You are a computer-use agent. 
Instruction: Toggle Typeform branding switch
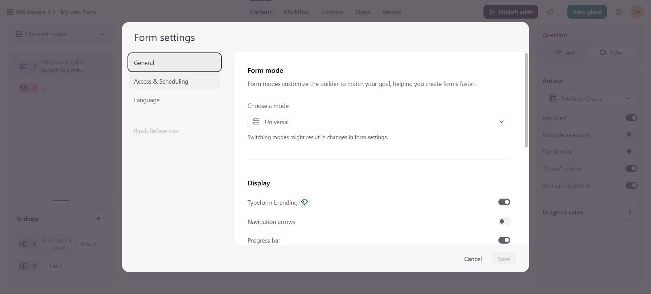[x=504, y=202]
